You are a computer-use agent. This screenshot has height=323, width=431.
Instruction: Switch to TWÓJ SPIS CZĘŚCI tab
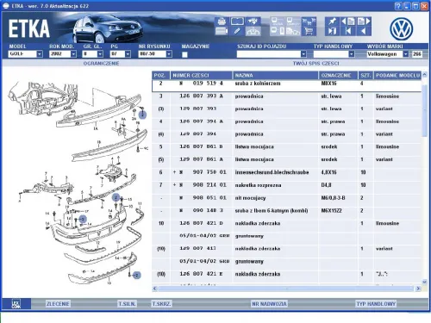pyautogui.click(x=315, y=63)
